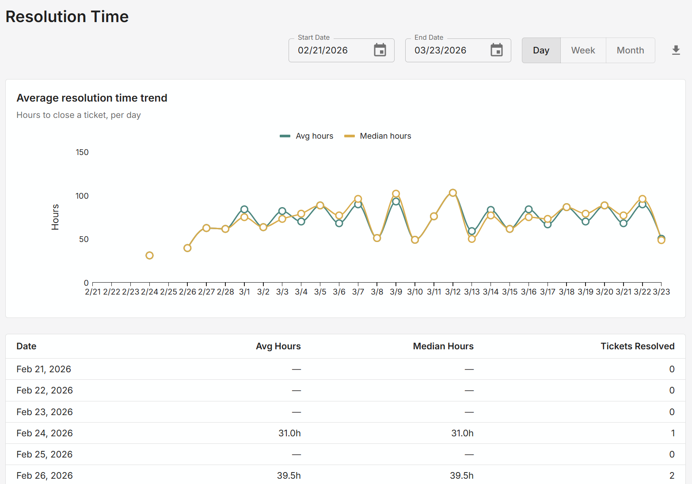Sort by Avg Hours column header
The image size is (692, 484).
click(x=278, y=346)
